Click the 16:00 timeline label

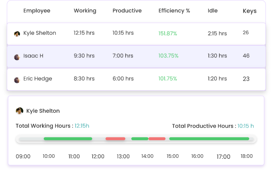(197, 156)
